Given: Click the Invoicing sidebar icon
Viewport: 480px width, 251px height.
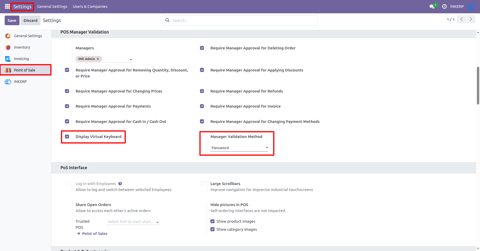Looking at the screenshot, I should click(x=8, y=59).
